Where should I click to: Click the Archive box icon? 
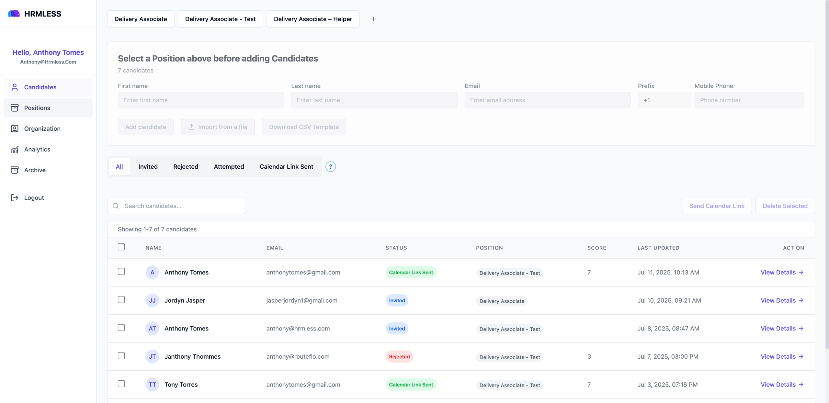click(15, 170)
